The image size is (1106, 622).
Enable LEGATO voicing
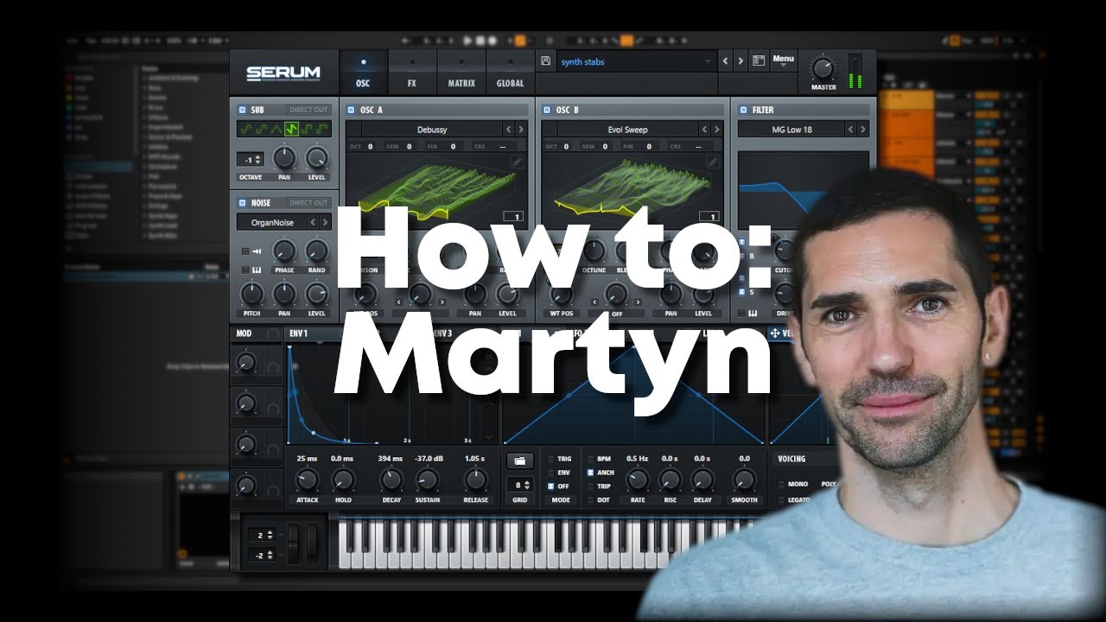point(781,499)
